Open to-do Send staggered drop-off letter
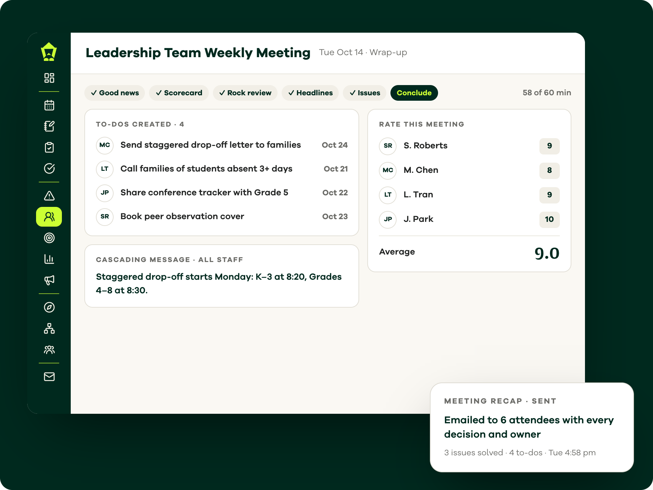 tap(222, 145)
